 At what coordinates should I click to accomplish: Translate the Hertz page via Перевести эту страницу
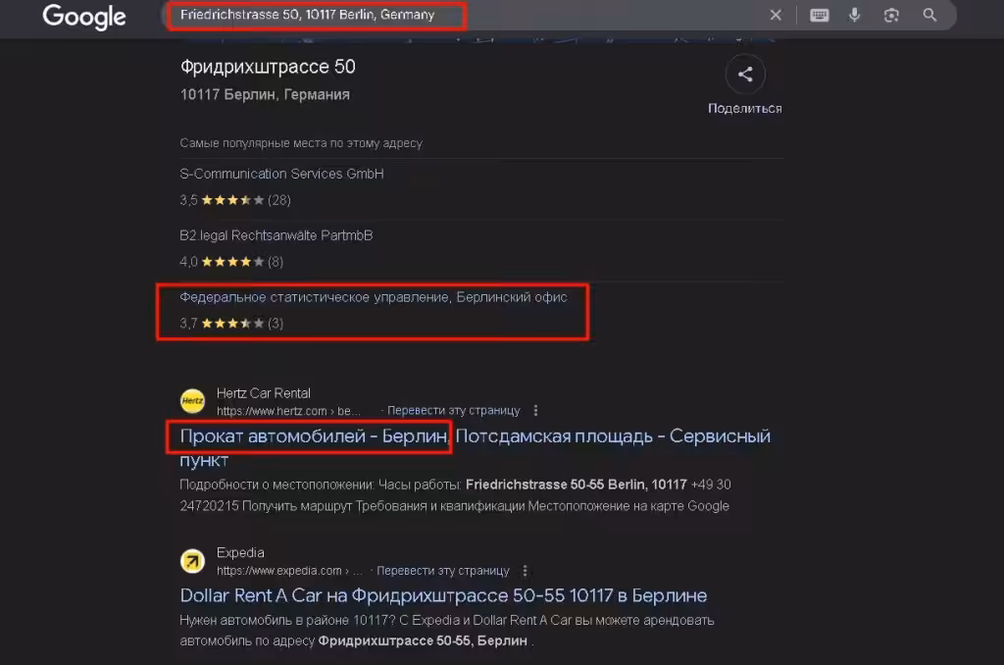[x=453, y=411]
